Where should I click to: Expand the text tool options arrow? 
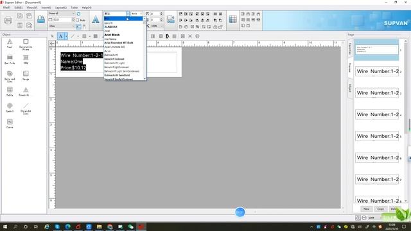pos(66,36)
